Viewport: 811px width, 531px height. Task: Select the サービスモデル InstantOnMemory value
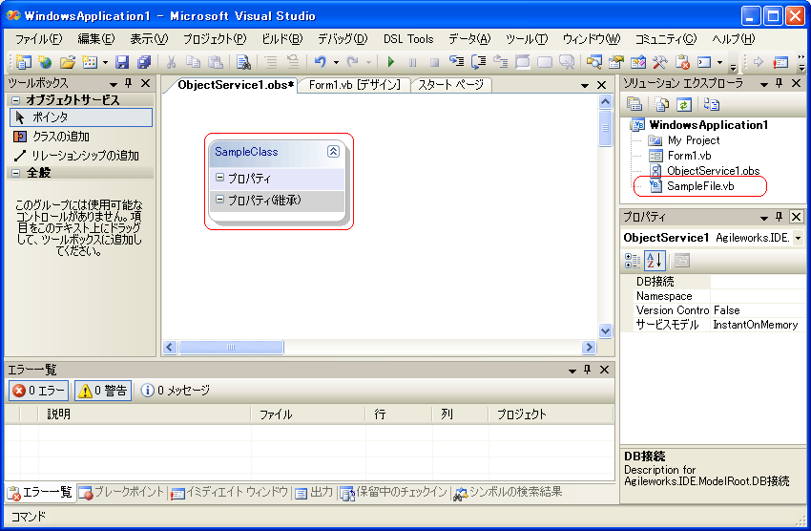point(759,325)
